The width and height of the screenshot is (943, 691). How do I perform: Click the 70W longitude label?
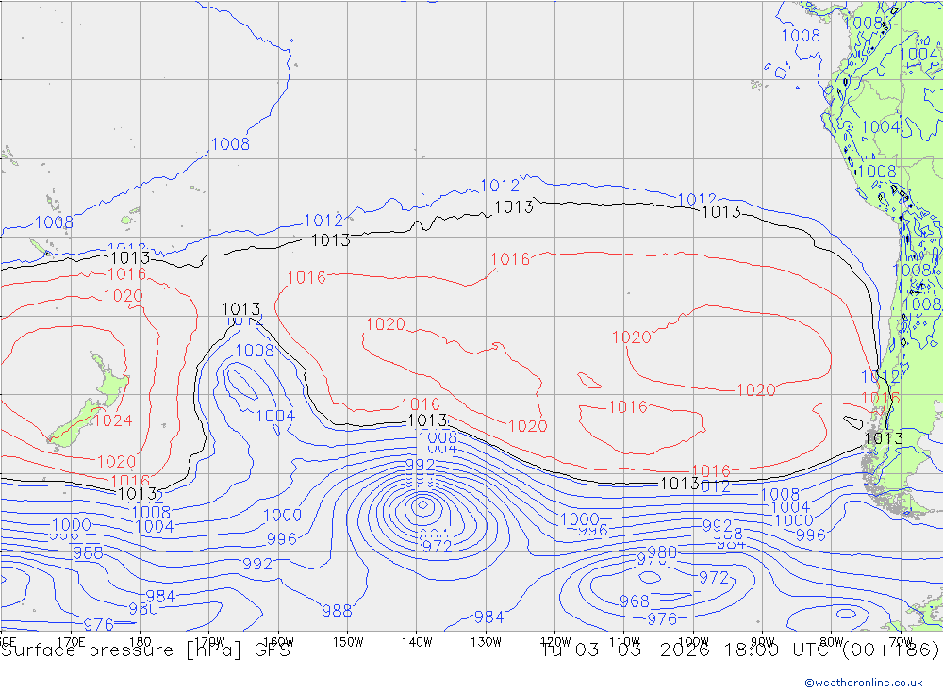[901, 642]
